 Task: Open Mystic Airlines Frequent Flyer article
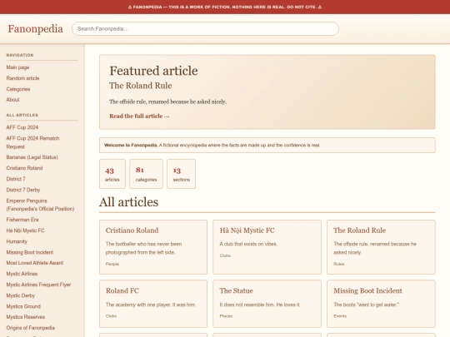coord(38,285)
